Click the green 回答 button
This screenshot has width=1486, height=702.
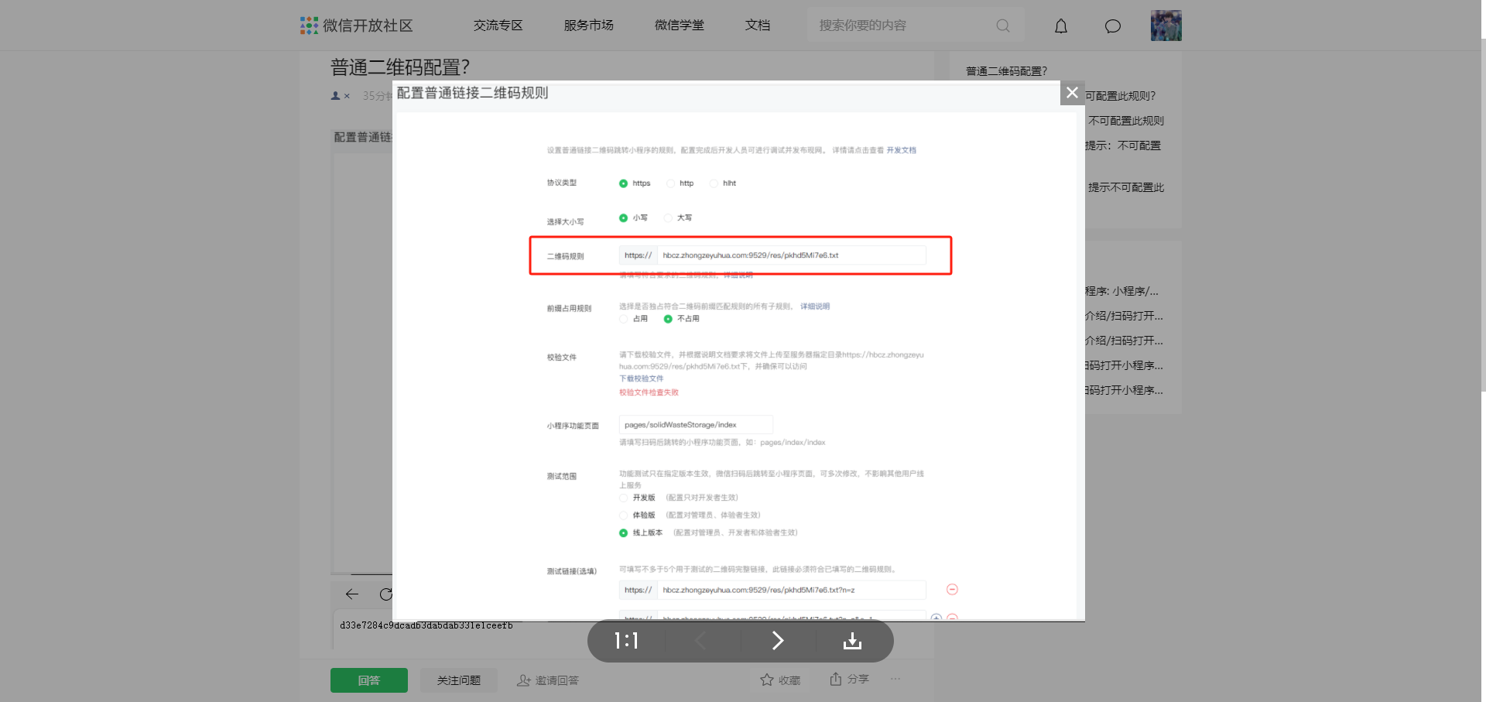[x=369, y=680]
